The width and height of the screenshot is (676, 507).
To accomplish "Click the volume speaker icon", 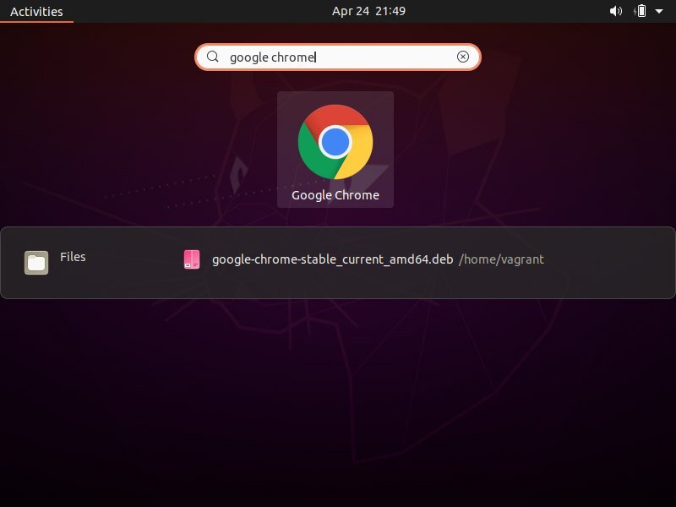I will coord(615,11).
